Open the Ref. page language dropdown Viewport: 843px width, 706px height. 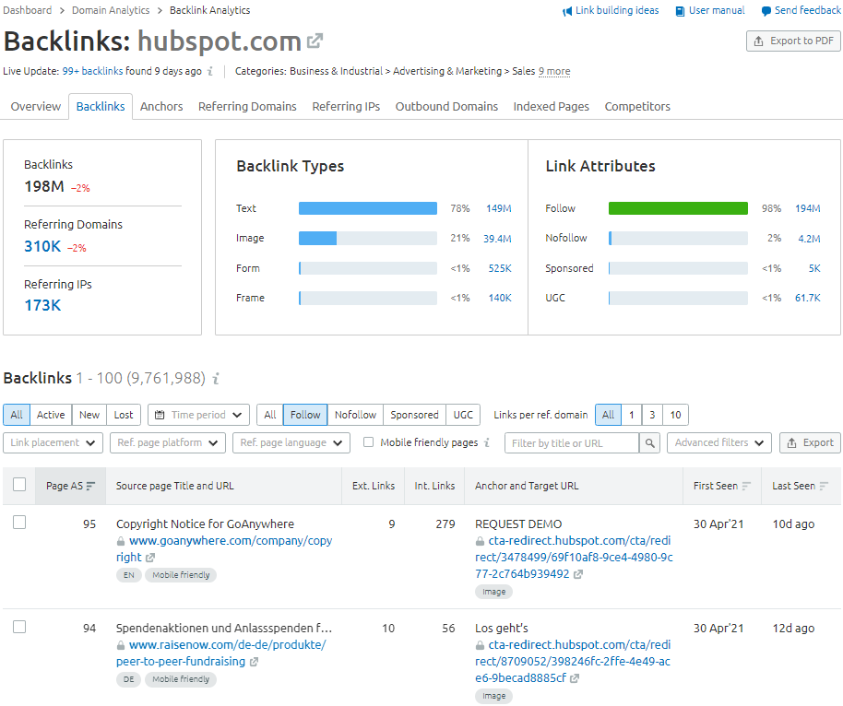coord(291,442)
